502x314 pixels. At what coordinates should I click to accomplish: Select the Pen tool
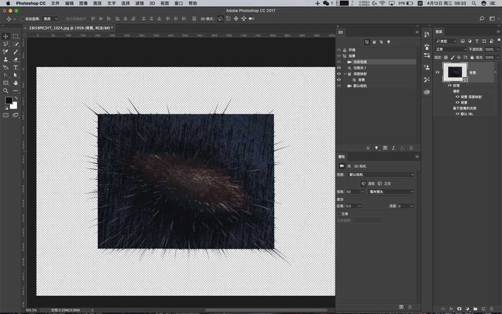tap(5, 75)
